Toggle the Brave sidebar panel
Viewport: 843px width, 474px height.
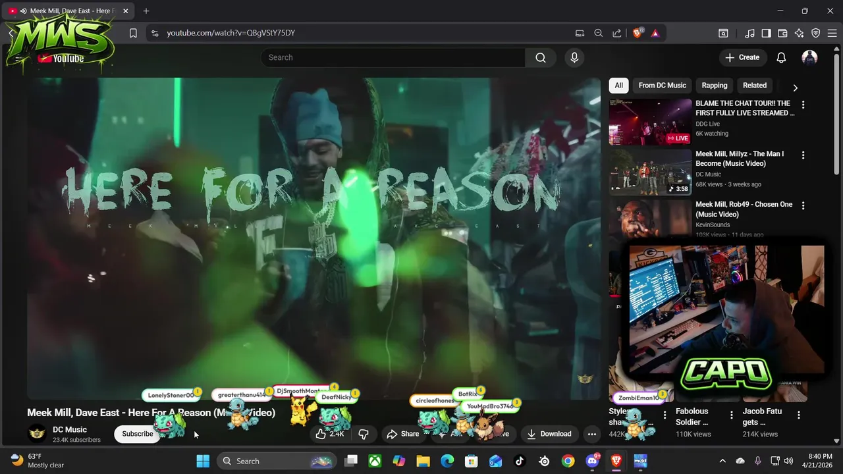click(766, 33)
